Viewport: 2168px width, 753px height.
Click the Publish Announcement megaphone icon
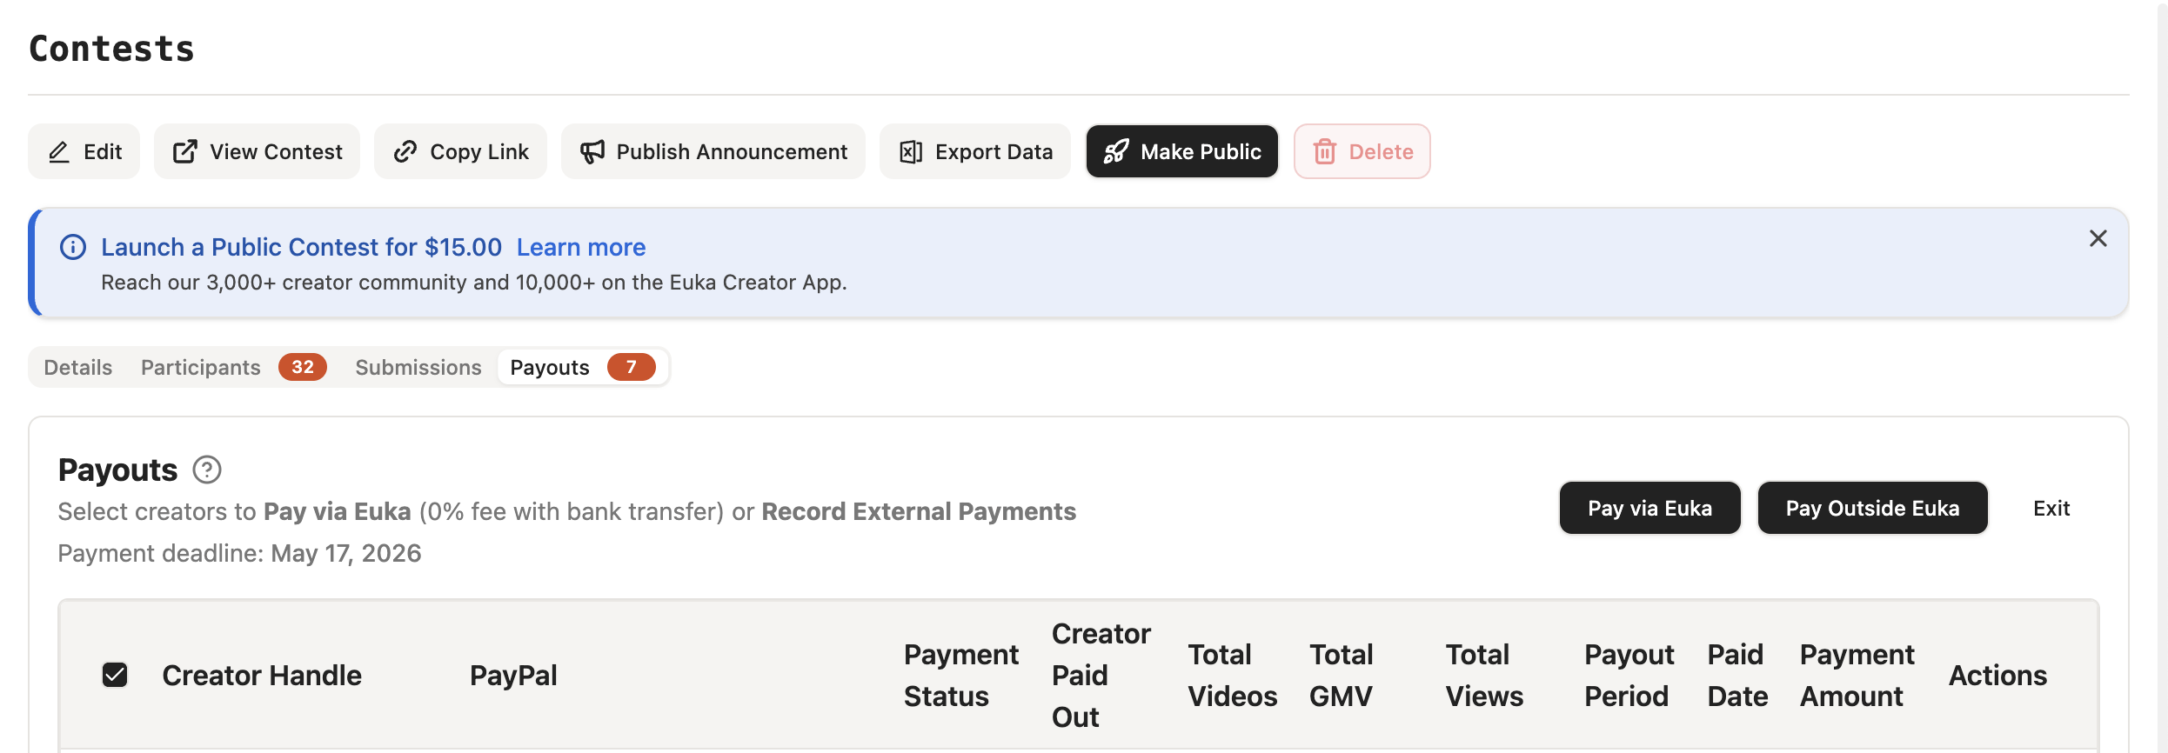(592, 152)
